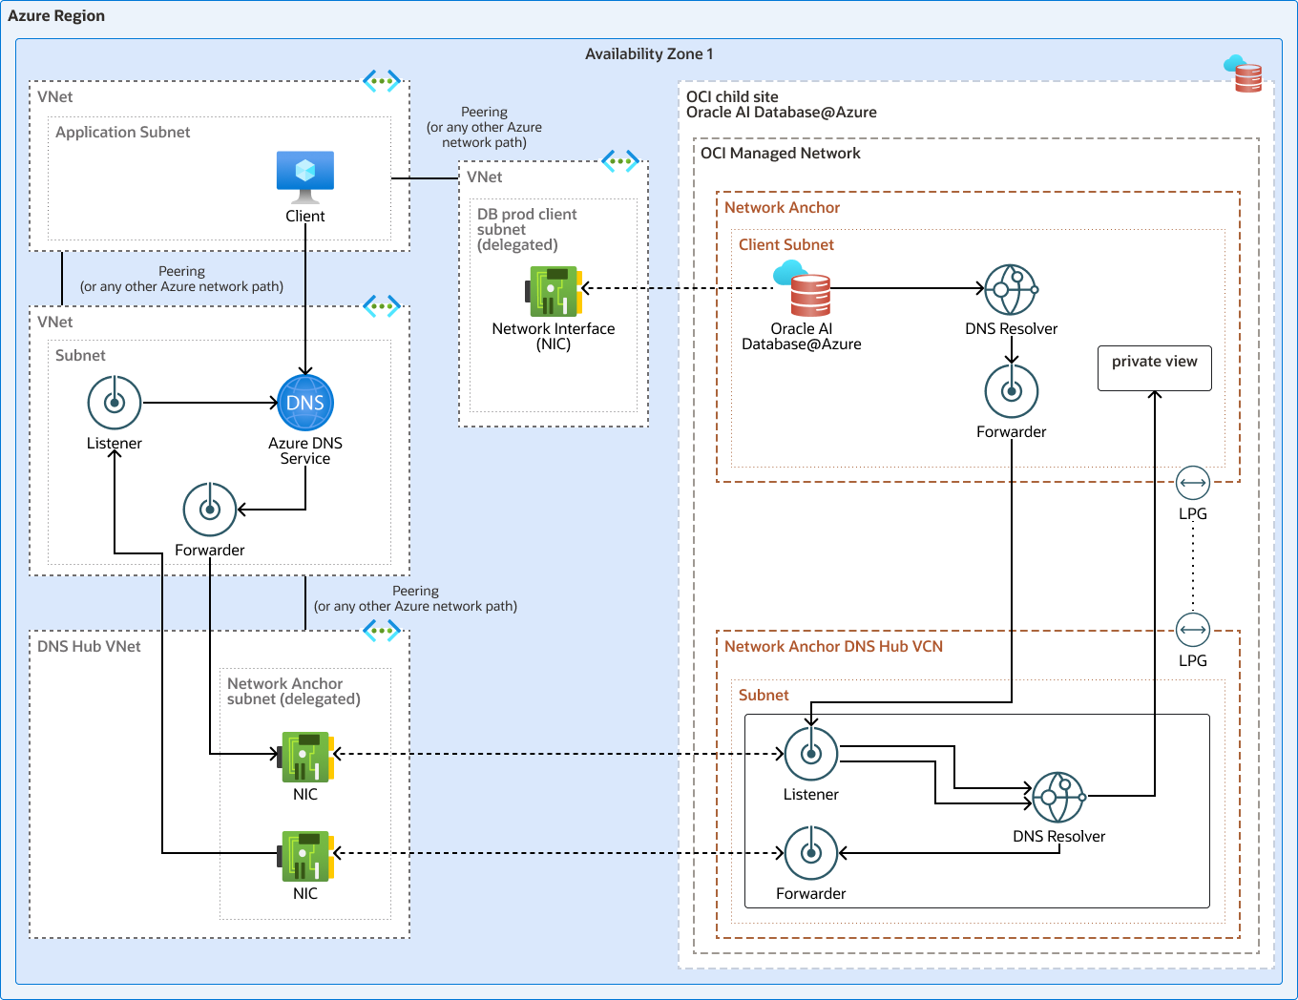
Task: Click the Forwarder icon in Network Anchor DNS Hub VCN
Action: [x=811, y=853]
